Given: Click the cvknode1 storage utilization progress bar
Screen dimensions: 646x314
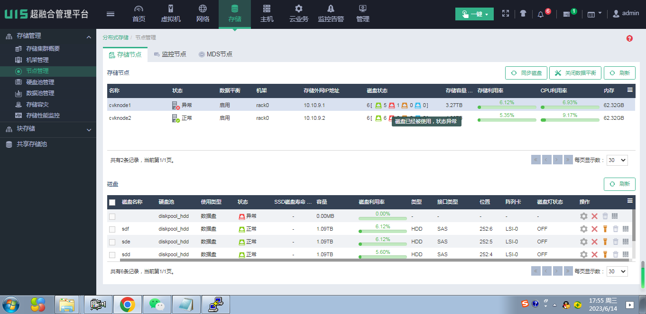Looking at the screenshot, I should 507,107.
